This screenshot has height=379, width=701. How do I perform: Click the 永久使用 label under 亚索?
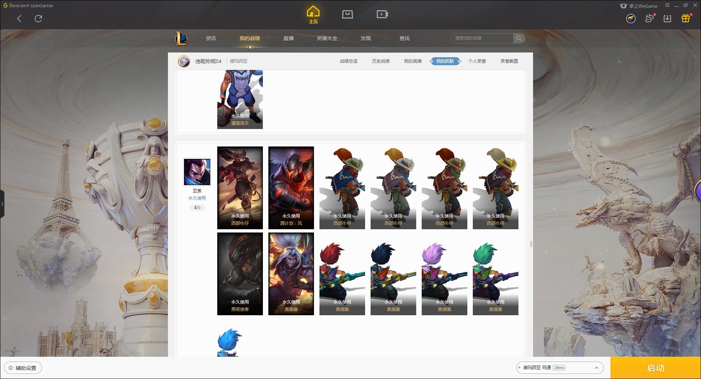tap(197, 198)
